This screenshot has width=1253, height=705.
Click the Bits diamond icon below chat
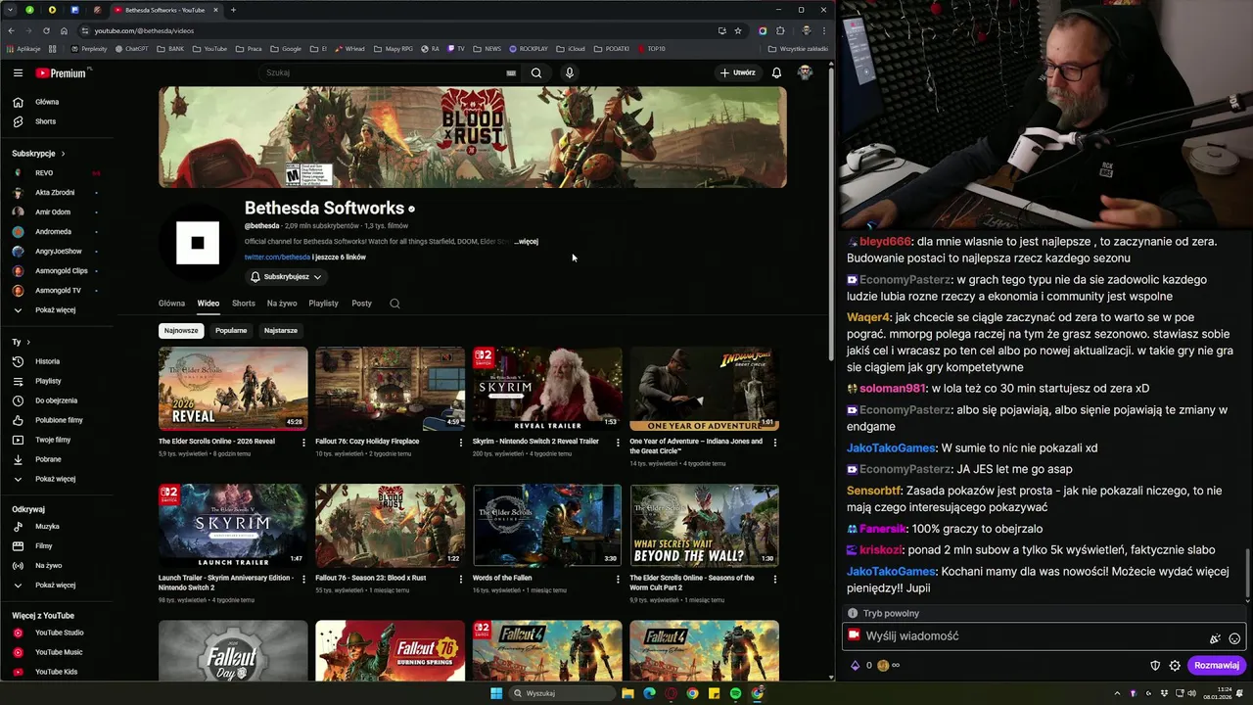tap(855, 666)
